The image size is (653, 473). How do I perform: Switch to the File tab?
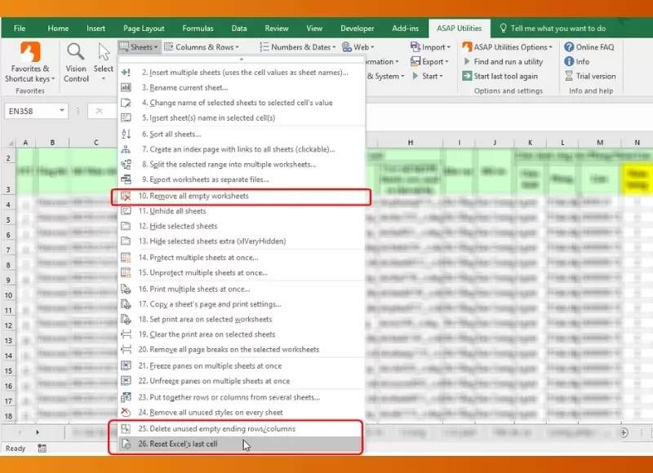coord(20,29)
